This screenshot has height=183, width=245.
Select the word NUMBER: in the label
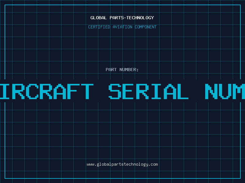pos(129,70)
